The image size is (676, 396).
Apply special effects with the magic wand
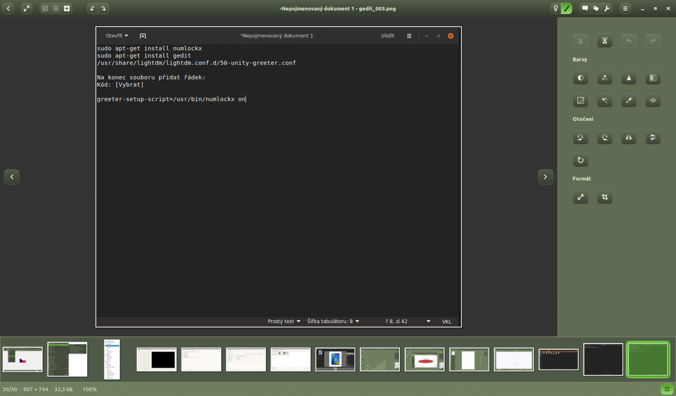click(605, 100)
